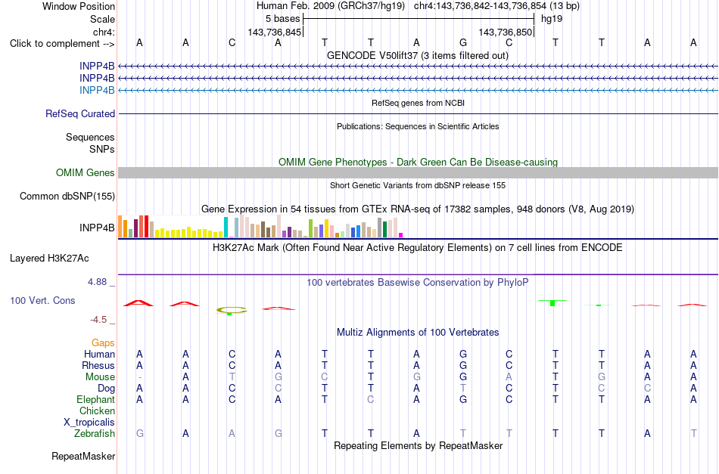Click 'OMIM Gene Phenotypes' green title
Viewport: 719px width, 474px height.
pyautogui.click(x=418, y=162)
